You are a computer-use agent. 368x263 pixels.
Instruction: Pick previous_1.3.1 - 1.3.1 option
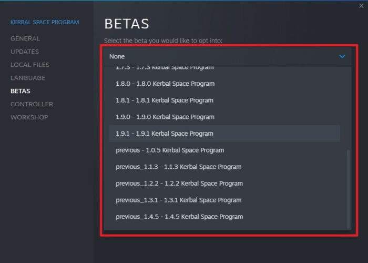coord(224,200)
